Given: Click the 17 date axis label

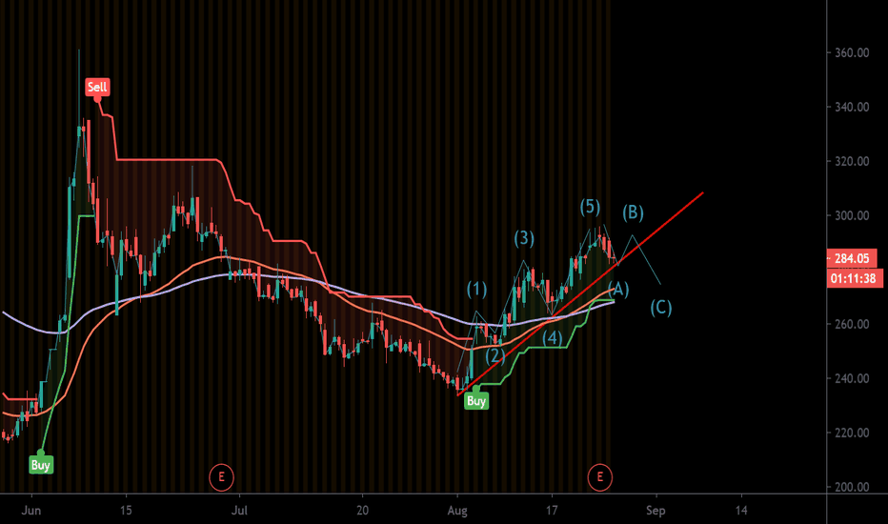Looking at the screenshot, I should click(x=552, y=511).
